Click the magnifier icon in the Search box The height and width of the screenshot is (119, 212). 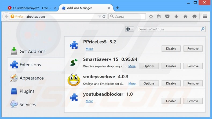point(112,16)
